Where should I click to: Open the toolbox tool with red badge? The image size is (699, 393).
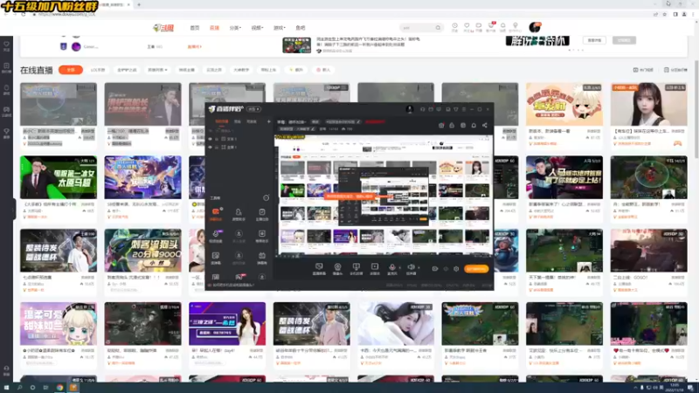[x=239, y=277]
